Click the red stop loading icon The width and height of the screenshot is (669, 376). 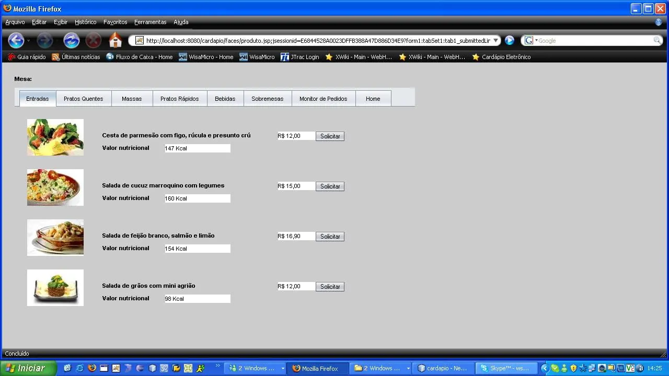point(93,40)
